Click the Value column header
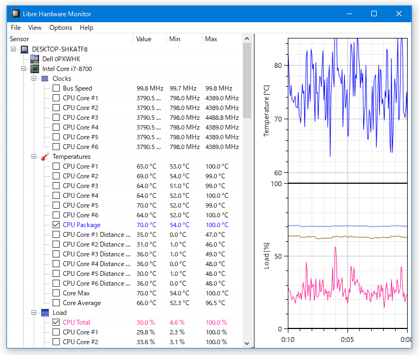The height and width of the screenshot is (355, 419). (x=150, y=38)
